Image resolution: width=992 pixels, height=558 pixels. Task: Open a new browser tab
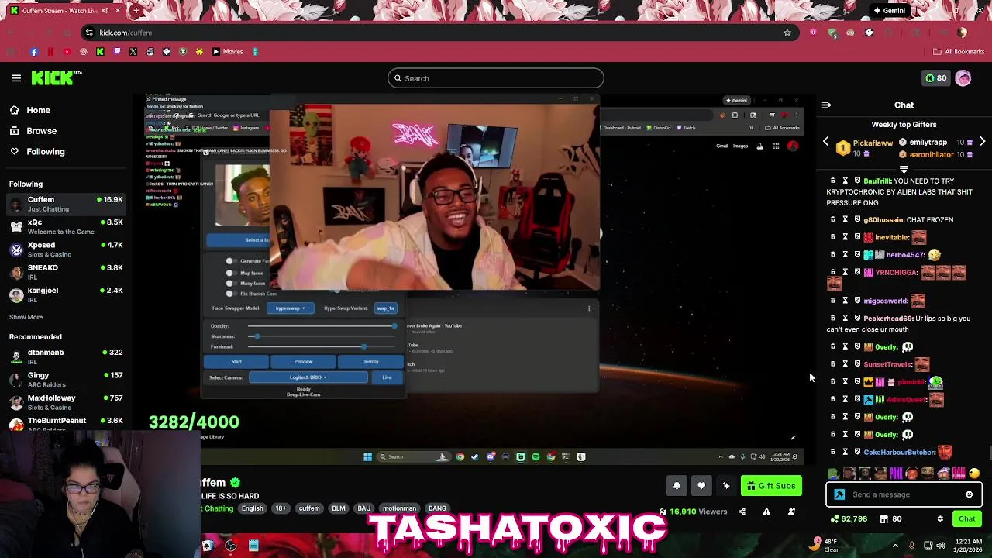coord(136,11)
